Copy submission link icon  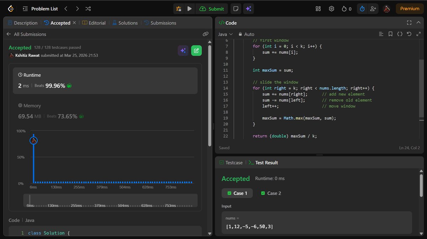point(205,34)
